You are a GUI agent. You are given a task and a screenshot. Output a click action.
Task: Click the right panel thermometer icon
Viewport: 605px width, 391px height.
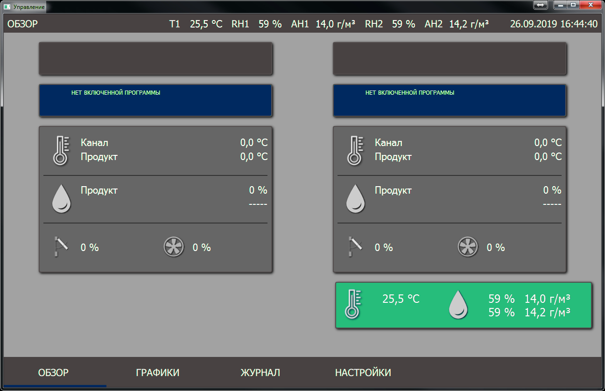(x=355, y=151)
